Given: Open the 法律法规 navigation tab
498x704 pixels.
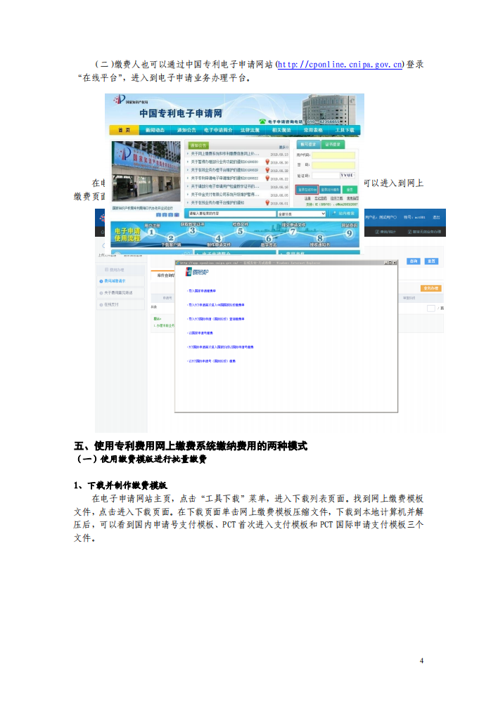Looking at the screenshot, I should [250, 130].
